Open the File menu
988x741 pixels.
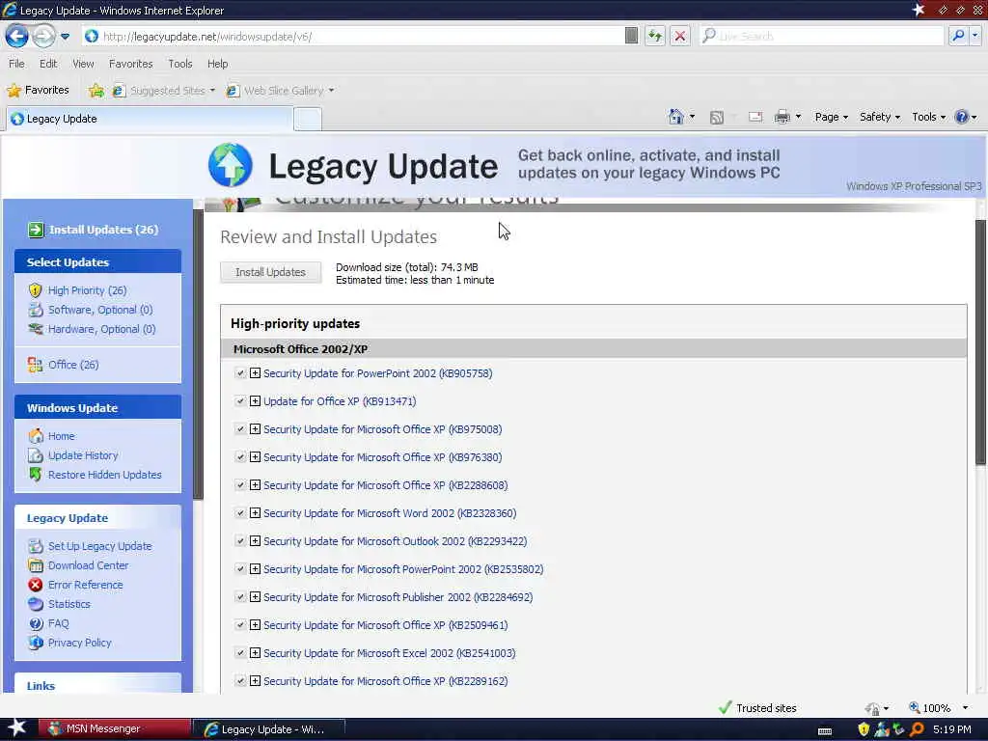point(17,64)
